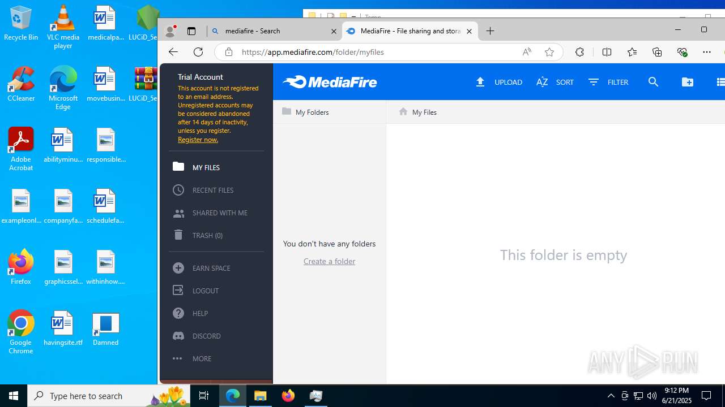Screen dimensions: 725x407
Task: Click the MediaFire logo
Action: [330, 82]
